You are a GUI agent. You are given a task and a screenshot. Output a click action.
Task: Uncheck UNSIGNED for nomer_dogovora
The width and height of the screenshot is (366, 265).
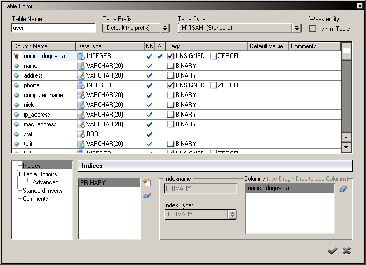(x=170, y=56)
